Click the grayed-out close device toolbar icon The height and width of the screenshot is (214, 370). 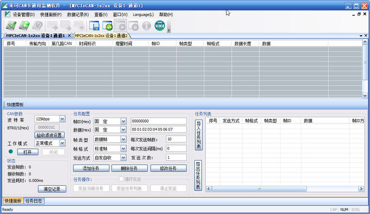coord(37,25)
